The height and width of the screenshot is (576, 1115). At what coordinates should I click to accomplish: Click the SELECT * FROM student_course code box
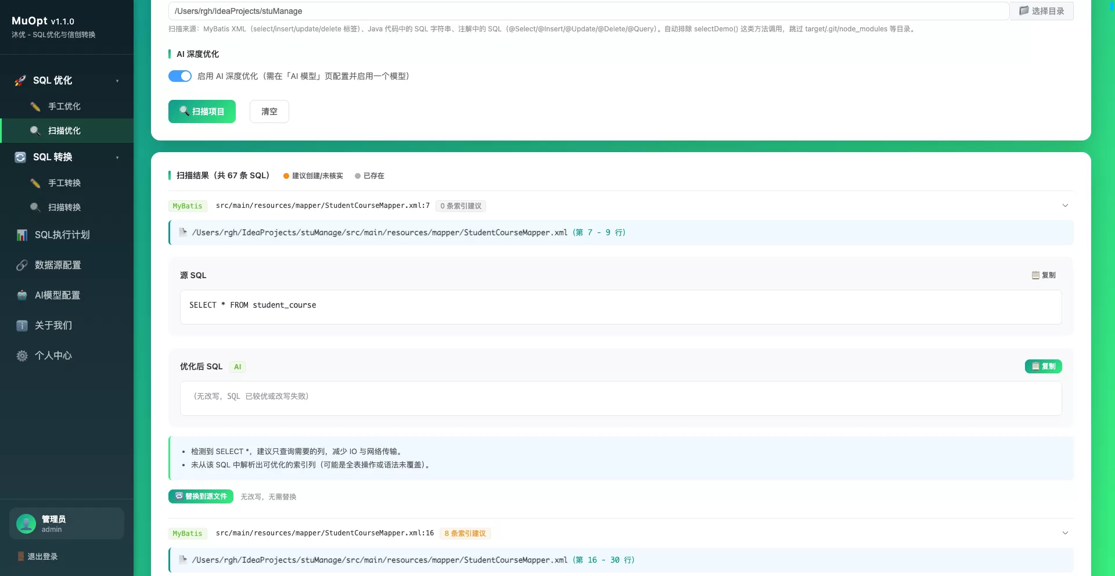click(x=621, y=307)
